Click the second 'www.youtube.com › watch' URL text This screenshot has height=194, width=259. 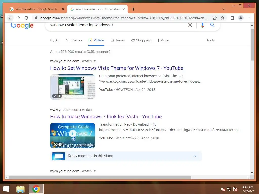click(x=71, y=110)
